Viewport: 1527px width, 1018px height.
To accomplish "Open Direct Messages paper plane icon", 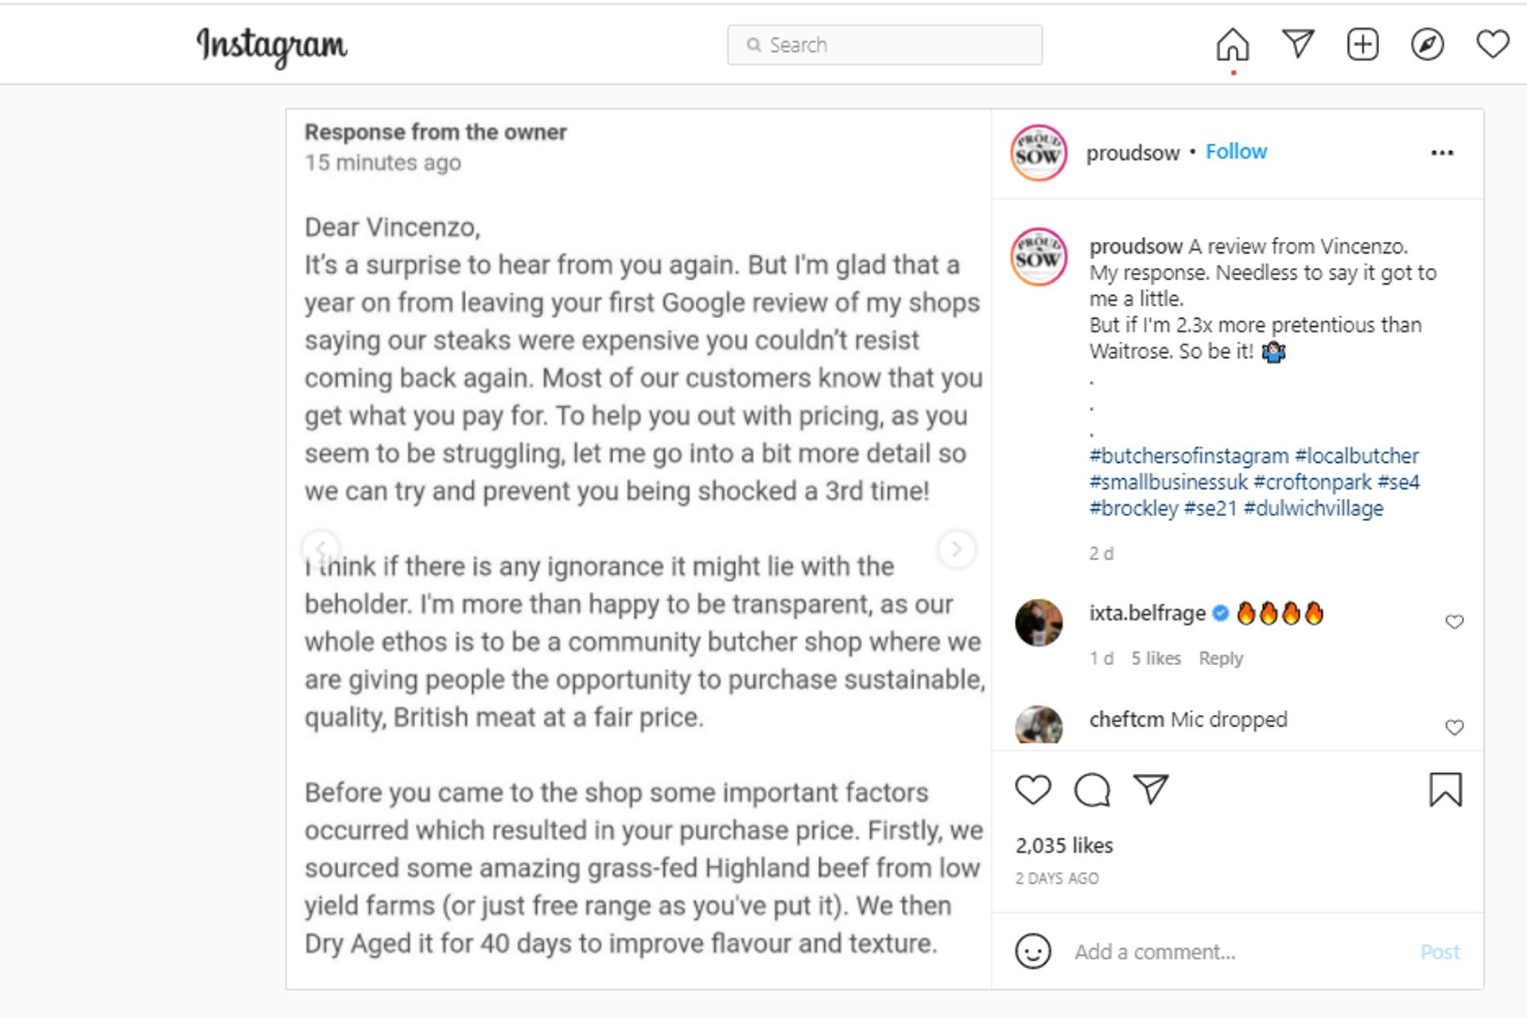I will 1298,44.
